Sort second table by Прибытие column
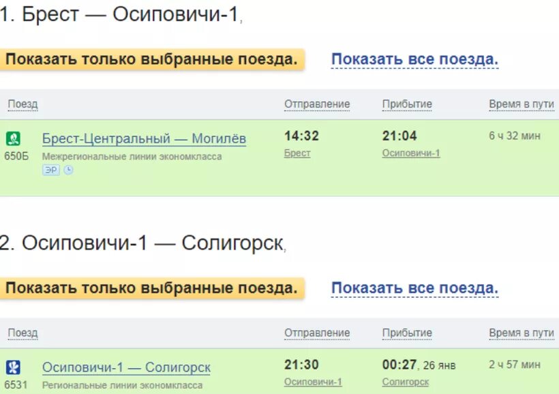Viewport: 559px width, 394px height. click(407, 333)
